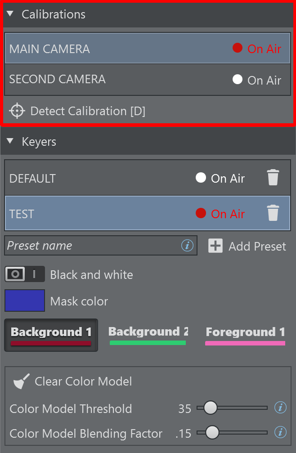Show info for Color Model Threshold
This screenshot has height=453, width=296.
[x=280, y=408]
